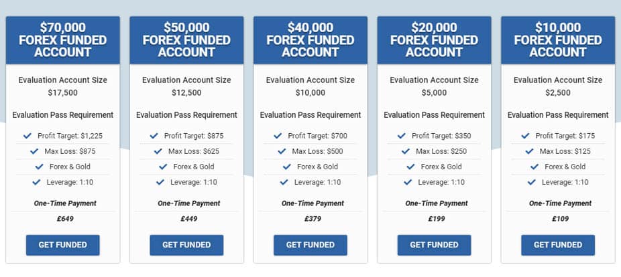Click GET FUNDED under $50,000 account
Screen dimensions: 621x277
coord(186,245)
